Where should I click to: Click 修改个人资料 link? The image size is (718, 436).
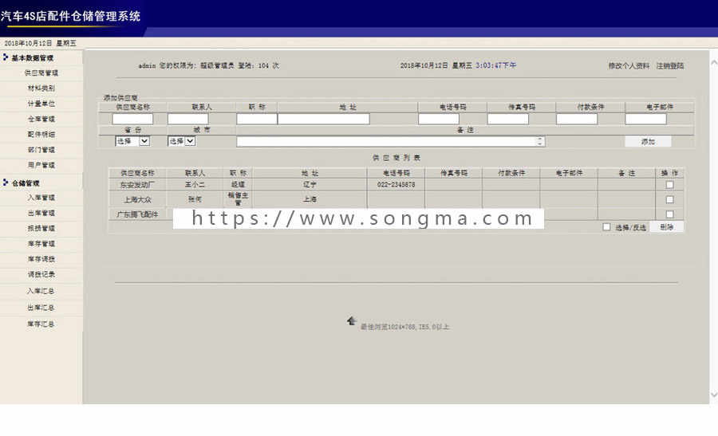point(629,66)
